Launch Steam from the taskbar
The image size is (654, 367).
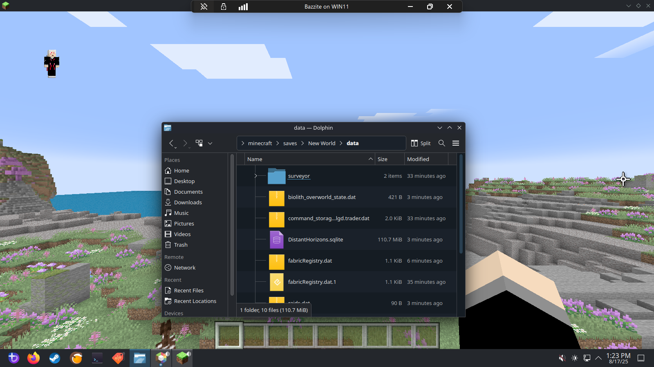click(55, 358)
